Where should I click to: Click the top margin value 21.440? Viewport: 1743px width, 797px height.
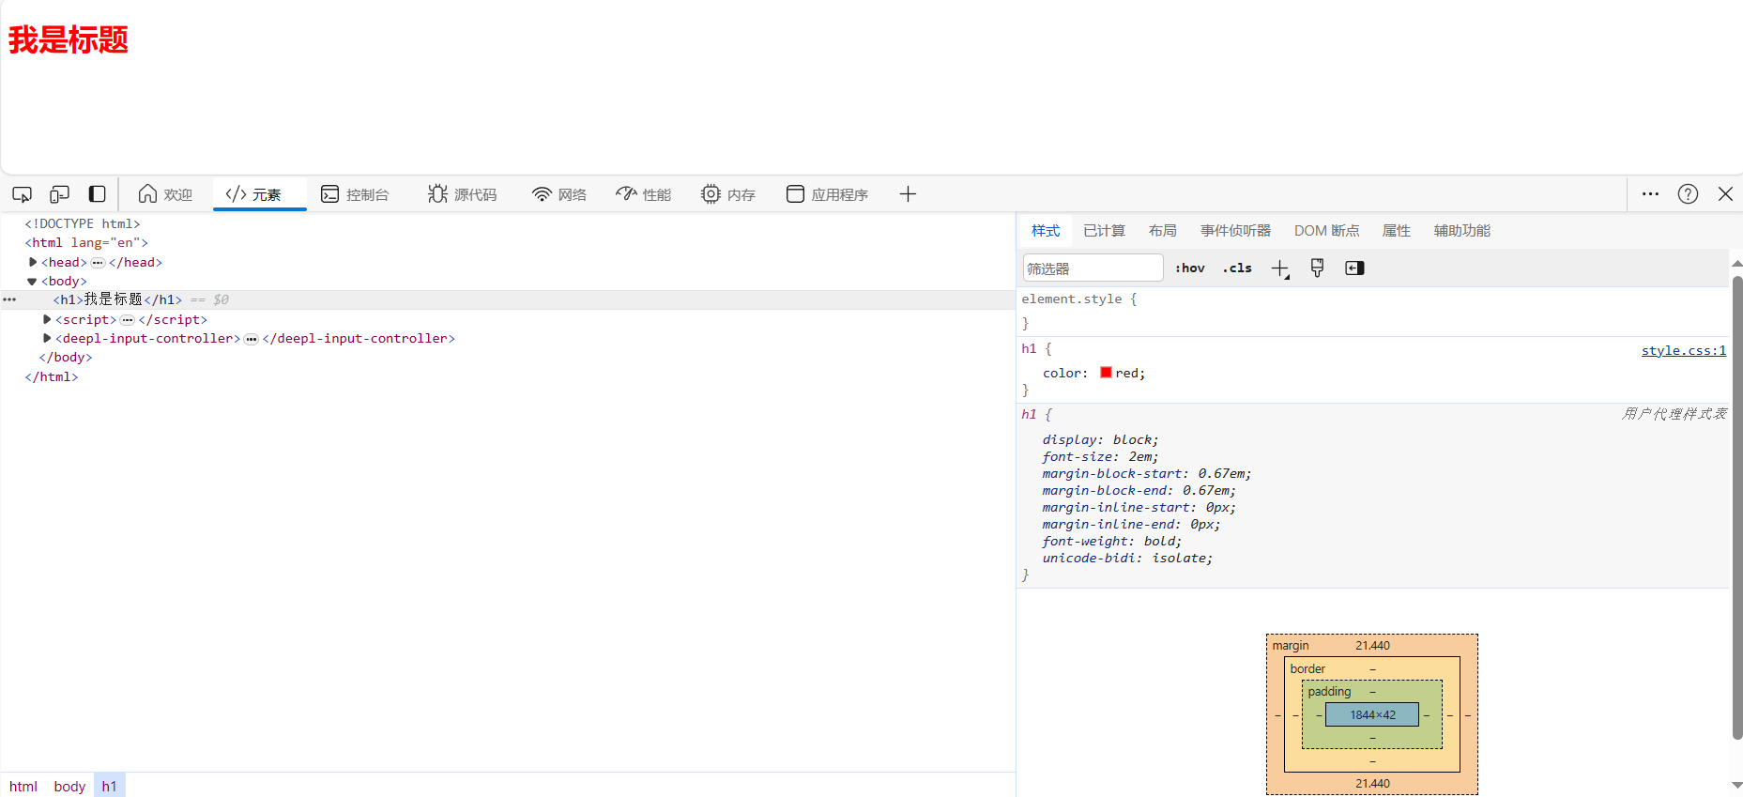coord(1372,645)
